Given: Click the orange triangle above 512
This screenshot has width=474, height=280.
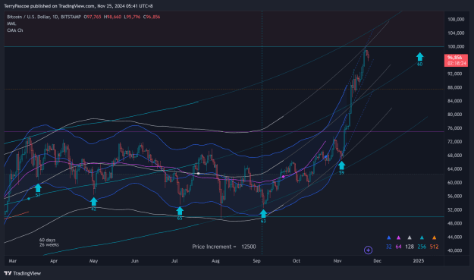Looking at the screenshot, I should coord(434,238).
